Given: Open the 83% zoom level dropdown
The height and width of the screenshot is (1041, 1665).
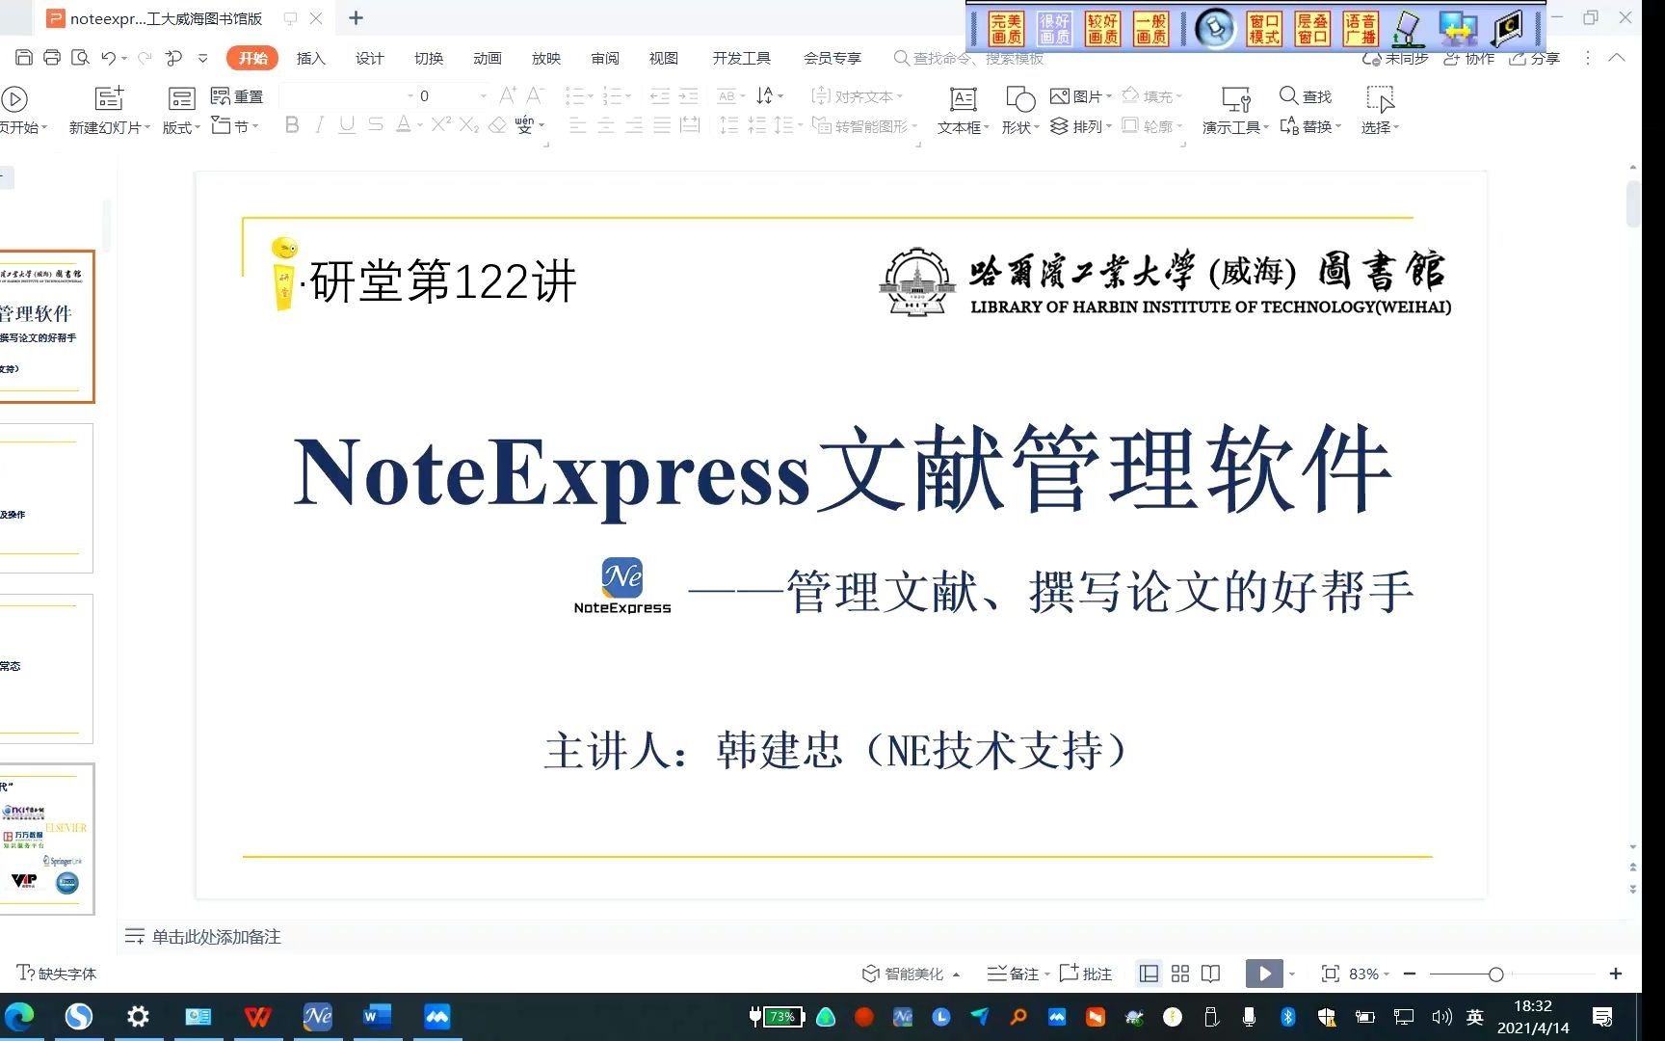Looking at the screenshot, I should tap(1369, 974).
